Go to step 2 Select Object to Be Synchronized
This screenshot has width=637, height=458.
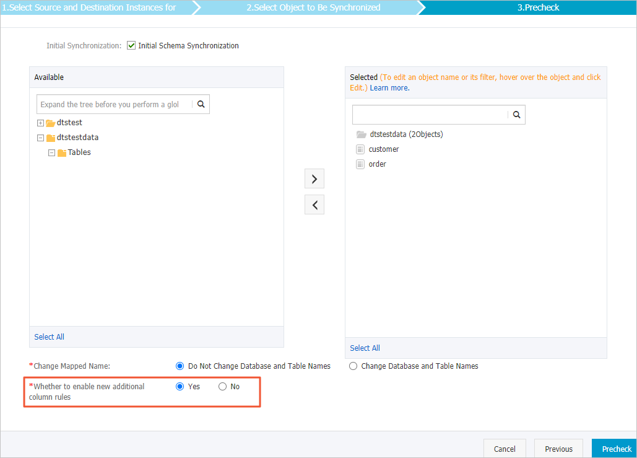pyautogui.click(x=313, y=7)
